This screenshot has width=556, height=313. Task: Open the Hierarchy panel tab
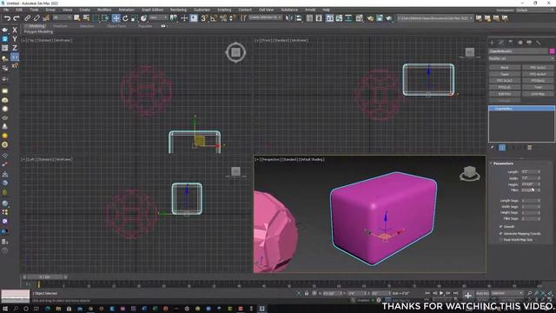[x=511, y=43]
